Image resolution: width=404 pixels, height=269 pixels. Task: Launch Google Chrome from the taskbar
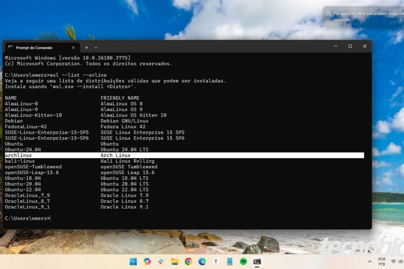188,262
